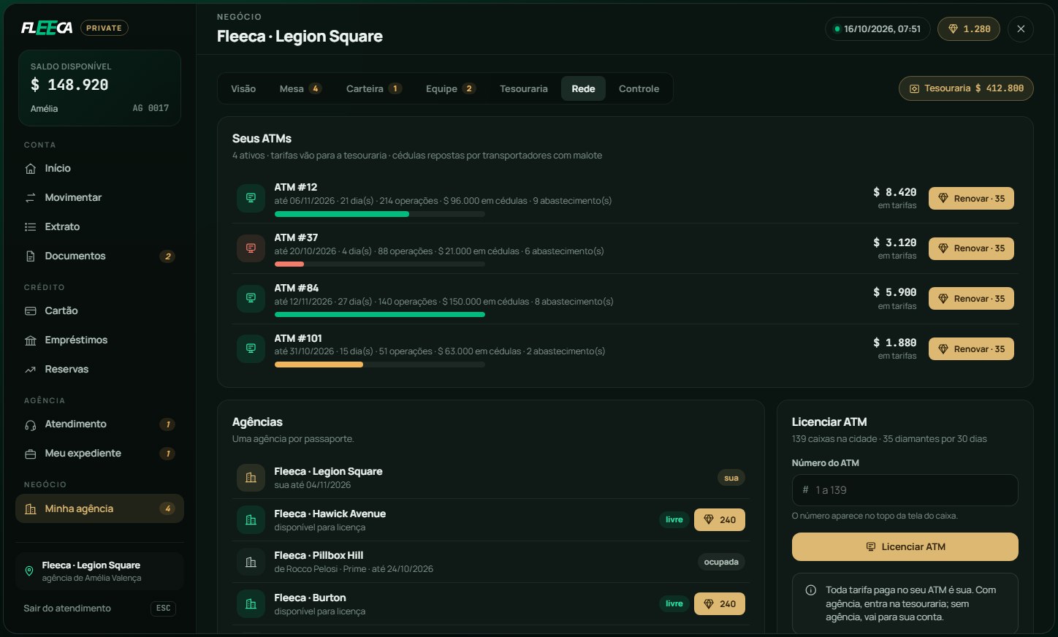Click the diamond balance 1.280 badge

tap(969, 29)
